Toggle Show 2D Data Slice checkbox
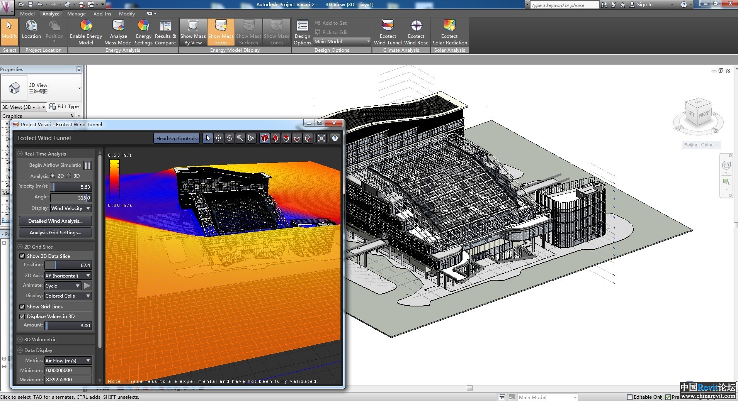 pyautogui.click(x=22, y=256)
